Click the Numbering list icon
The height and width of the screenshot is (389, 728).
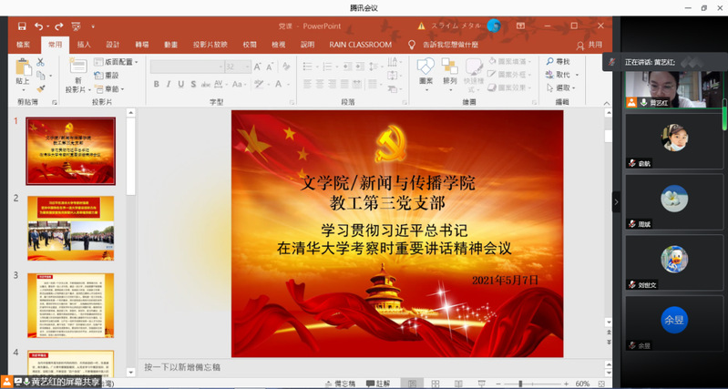click(329, 67)
